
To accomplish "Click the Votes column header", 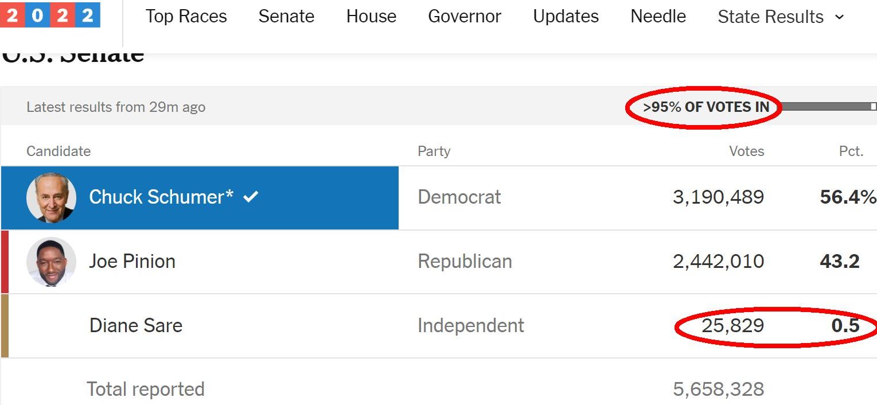I will coord(746,151).
